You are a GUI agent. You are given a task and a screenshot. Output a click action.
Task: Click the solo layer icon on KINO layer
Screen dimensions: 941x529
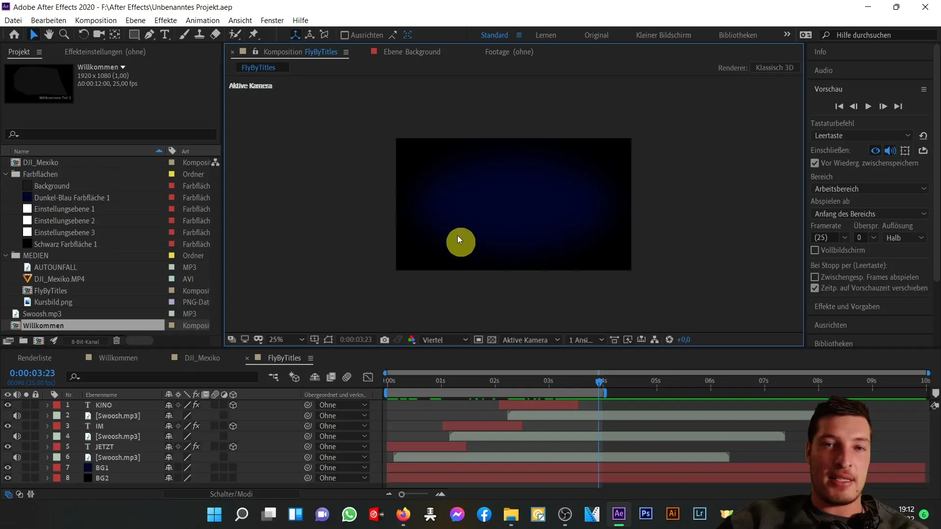pyautogui.click(x=26, y=405)
